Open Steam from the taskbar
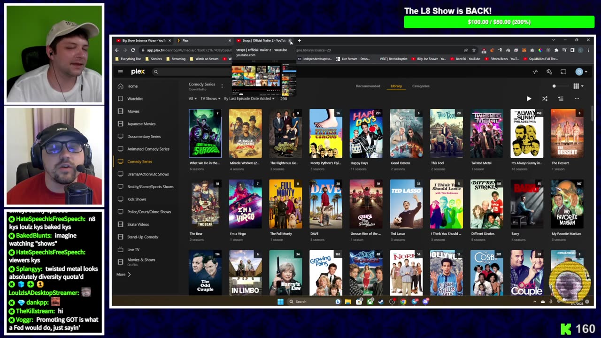The height and width of the screenshot is (338, 601). pos(381,301)
